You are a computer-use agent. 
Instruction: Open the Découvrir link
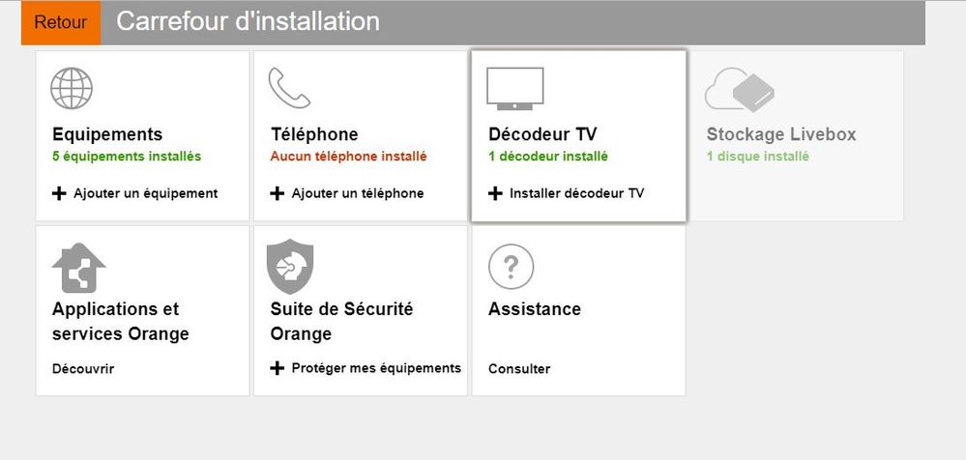pos(83,368)
